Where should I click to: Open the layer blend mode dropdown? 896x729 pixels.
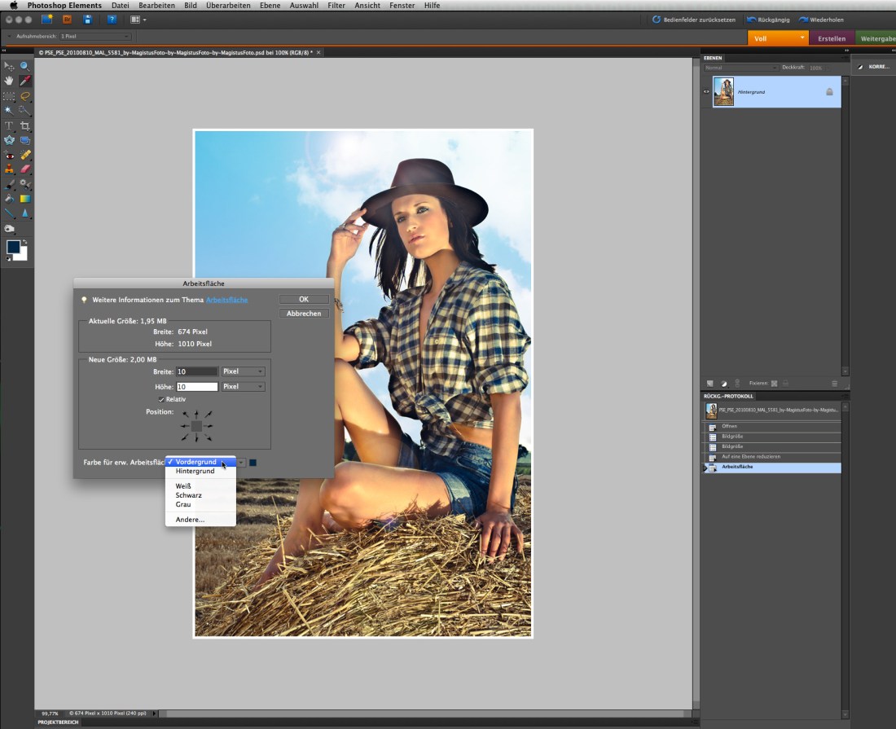(x=741, y=68)
